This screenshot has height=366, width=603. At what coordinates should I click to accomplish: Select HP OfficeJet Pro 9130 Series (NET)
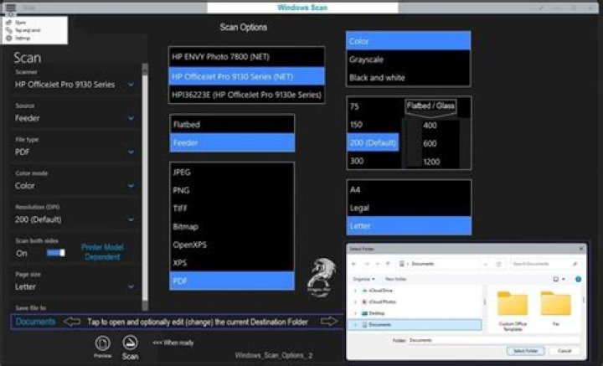pyautogui.click(x=247, y=76)
